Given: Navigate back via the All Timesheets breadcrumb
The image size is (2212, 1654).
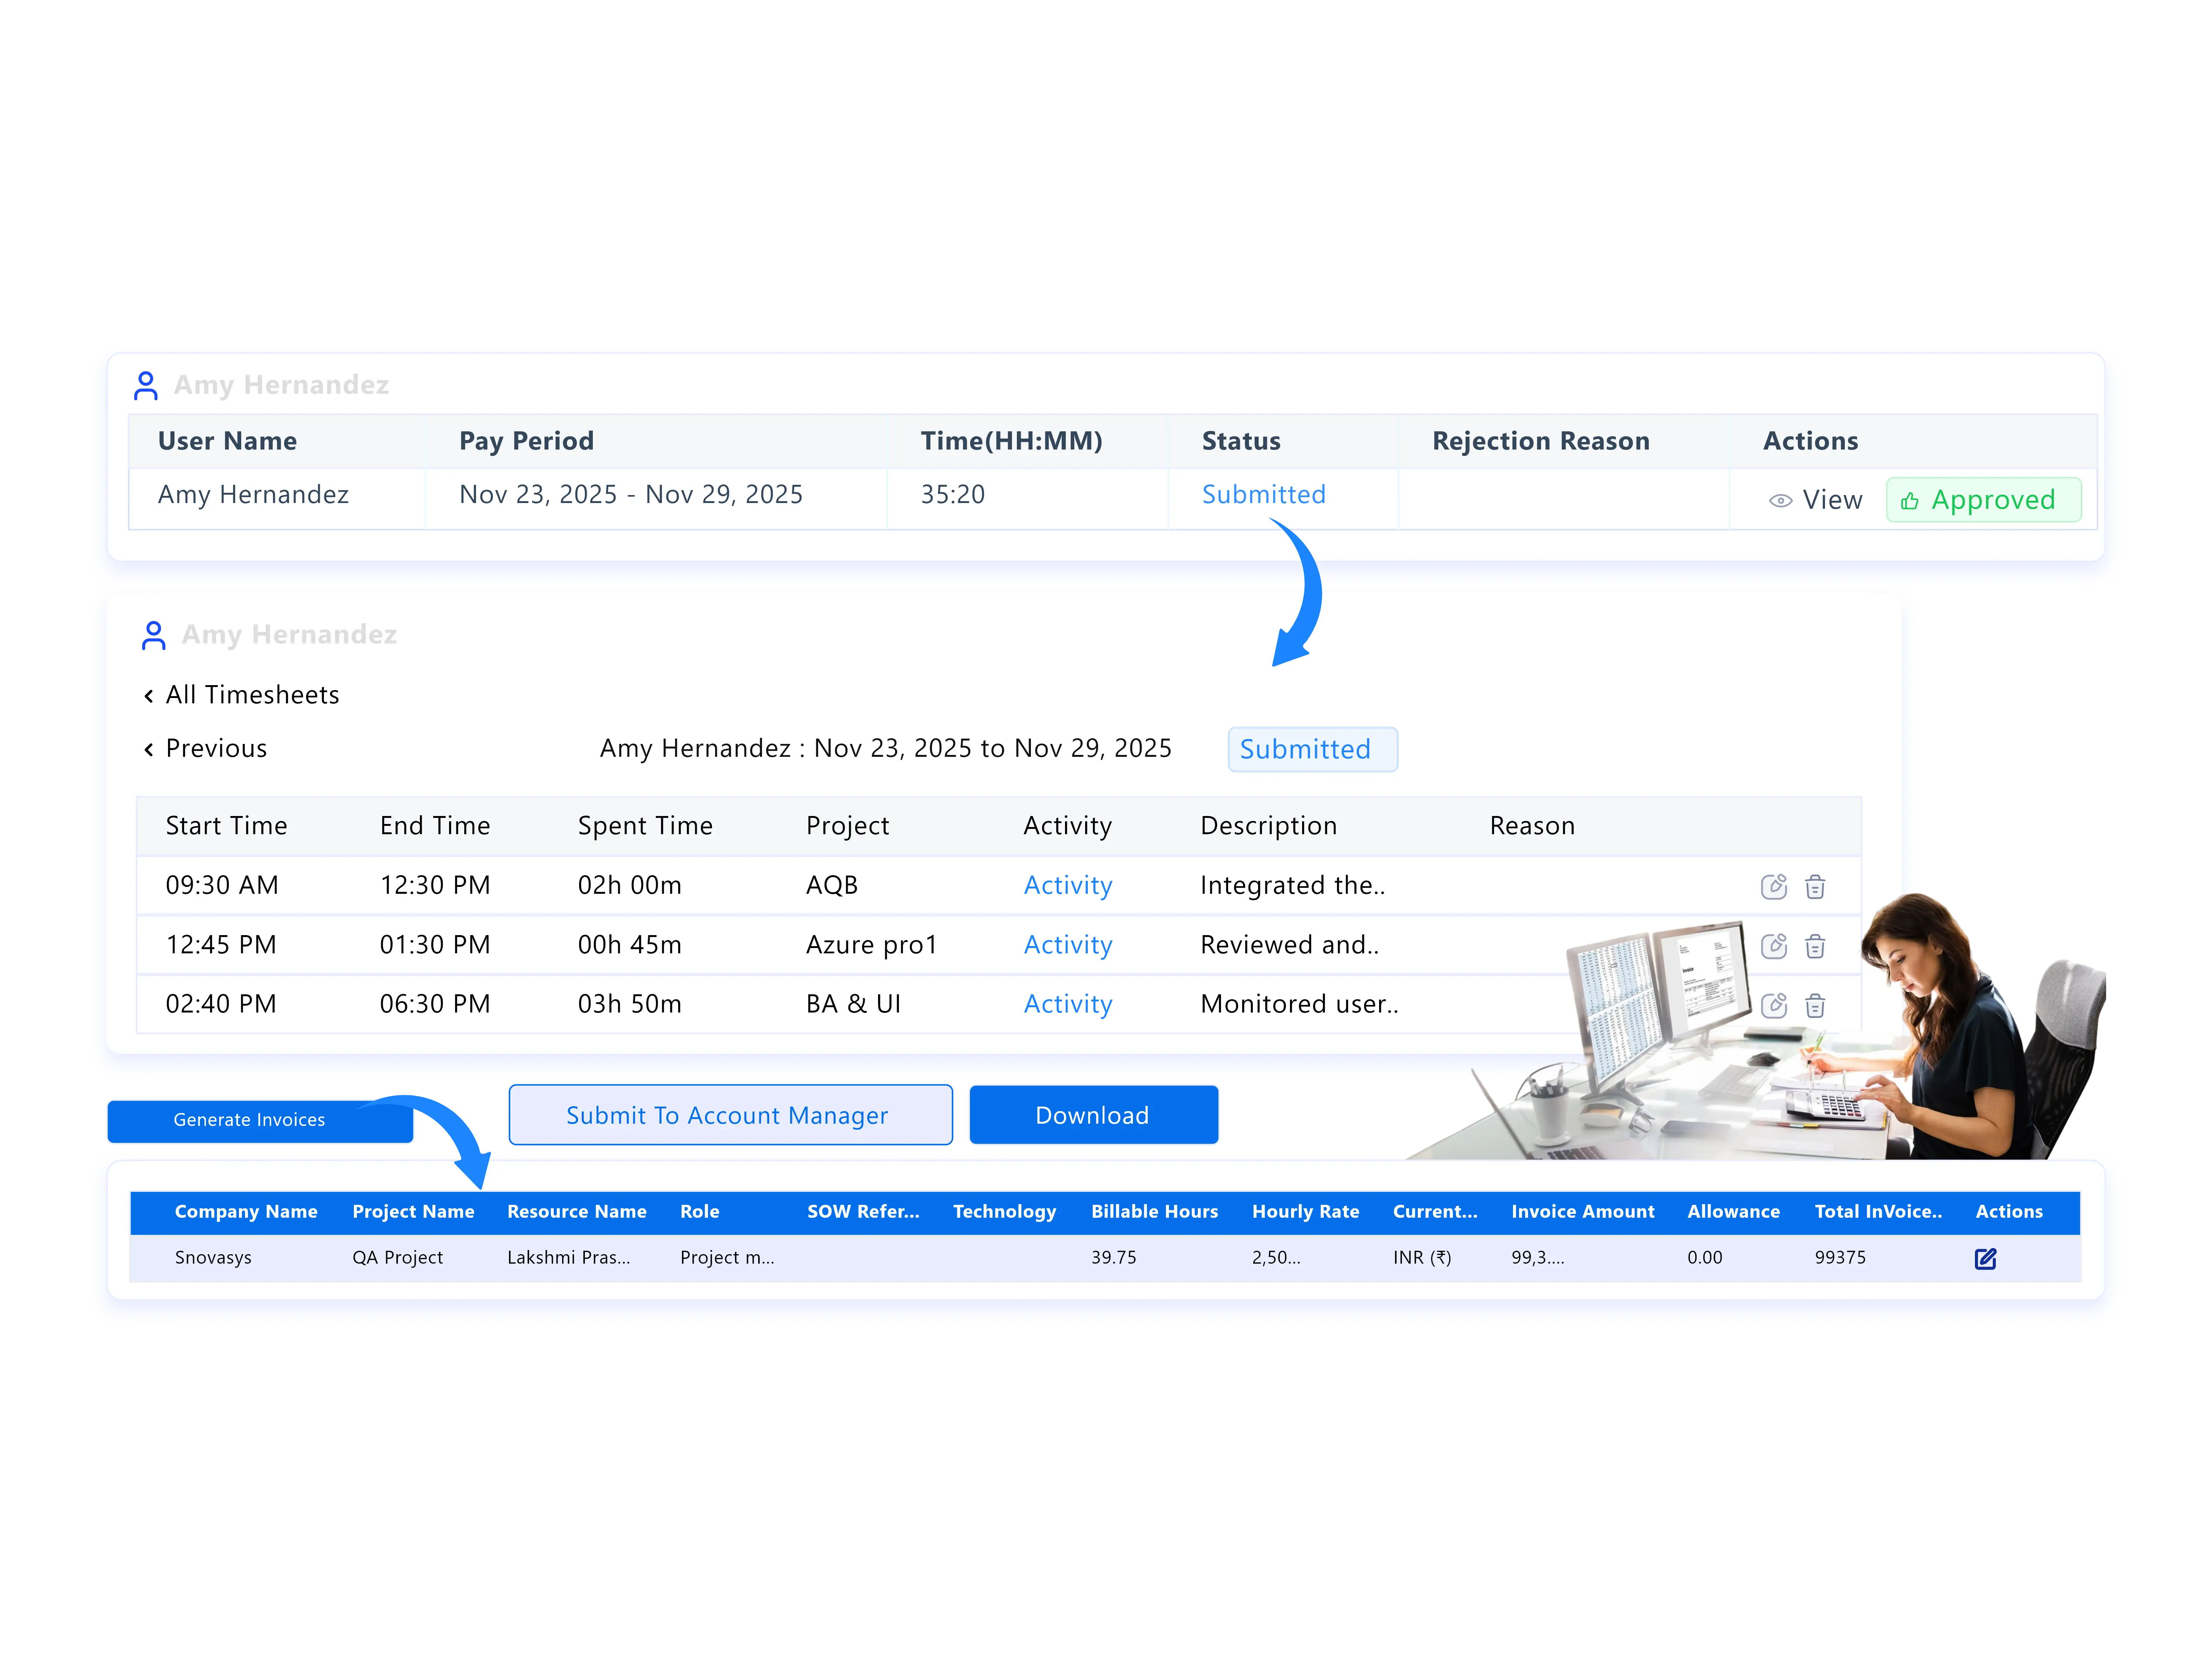Looking at the screenshot, I should (252, 694).
